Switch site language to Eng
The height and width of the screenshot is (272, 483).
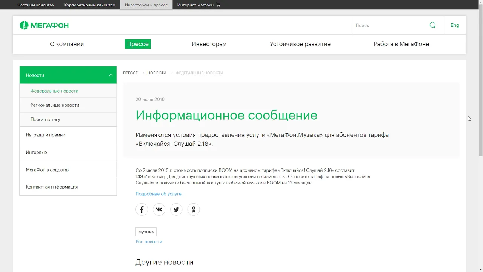455,25
